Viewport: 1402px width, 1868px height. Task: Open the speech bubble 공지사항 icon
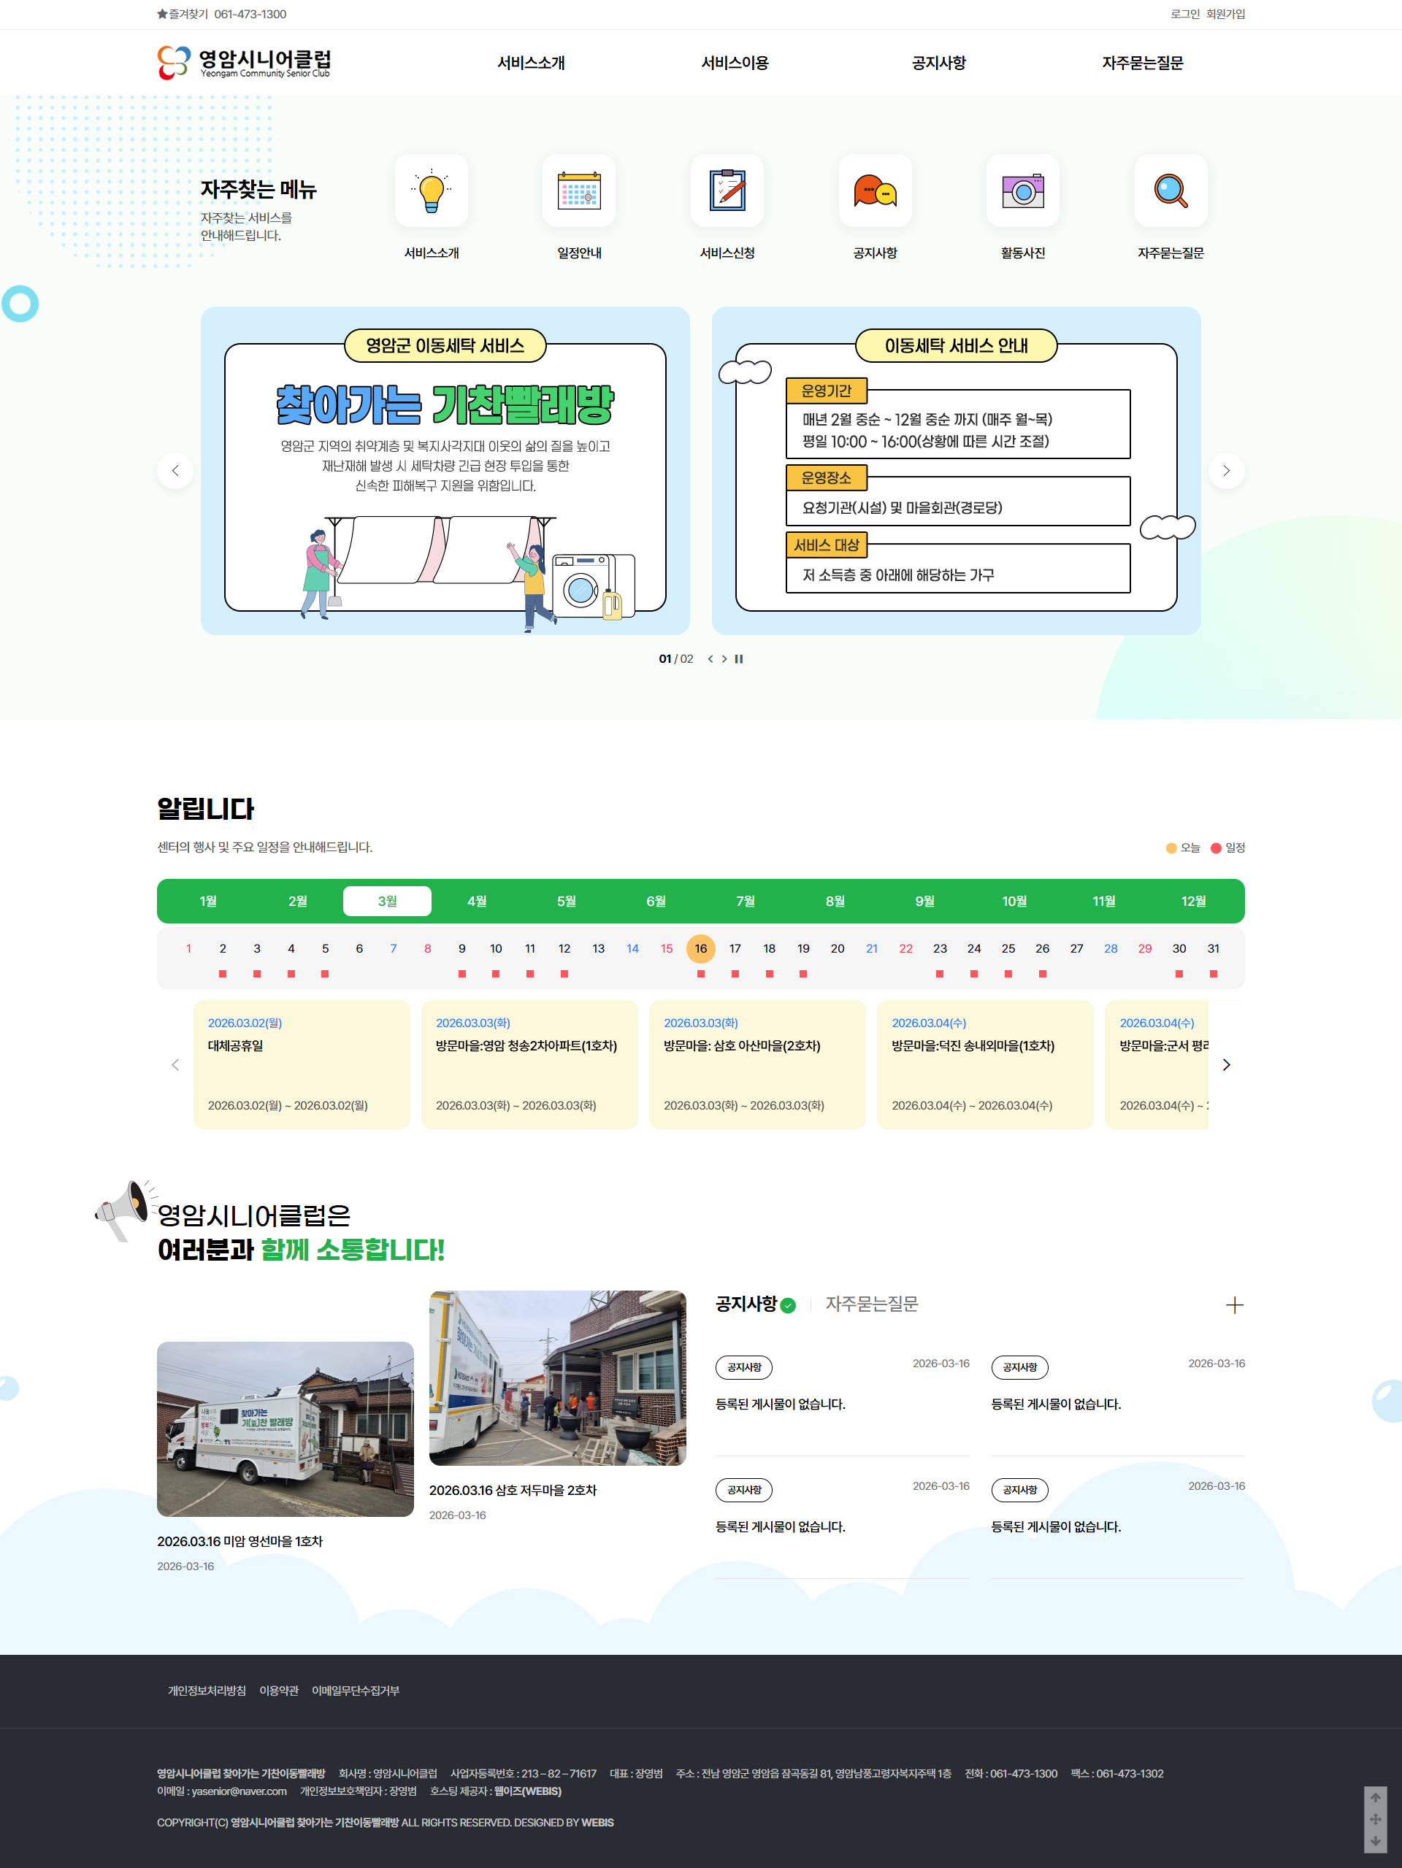pos(875,191)
